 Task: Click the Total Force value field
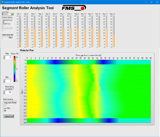click(x=7, y=38)
